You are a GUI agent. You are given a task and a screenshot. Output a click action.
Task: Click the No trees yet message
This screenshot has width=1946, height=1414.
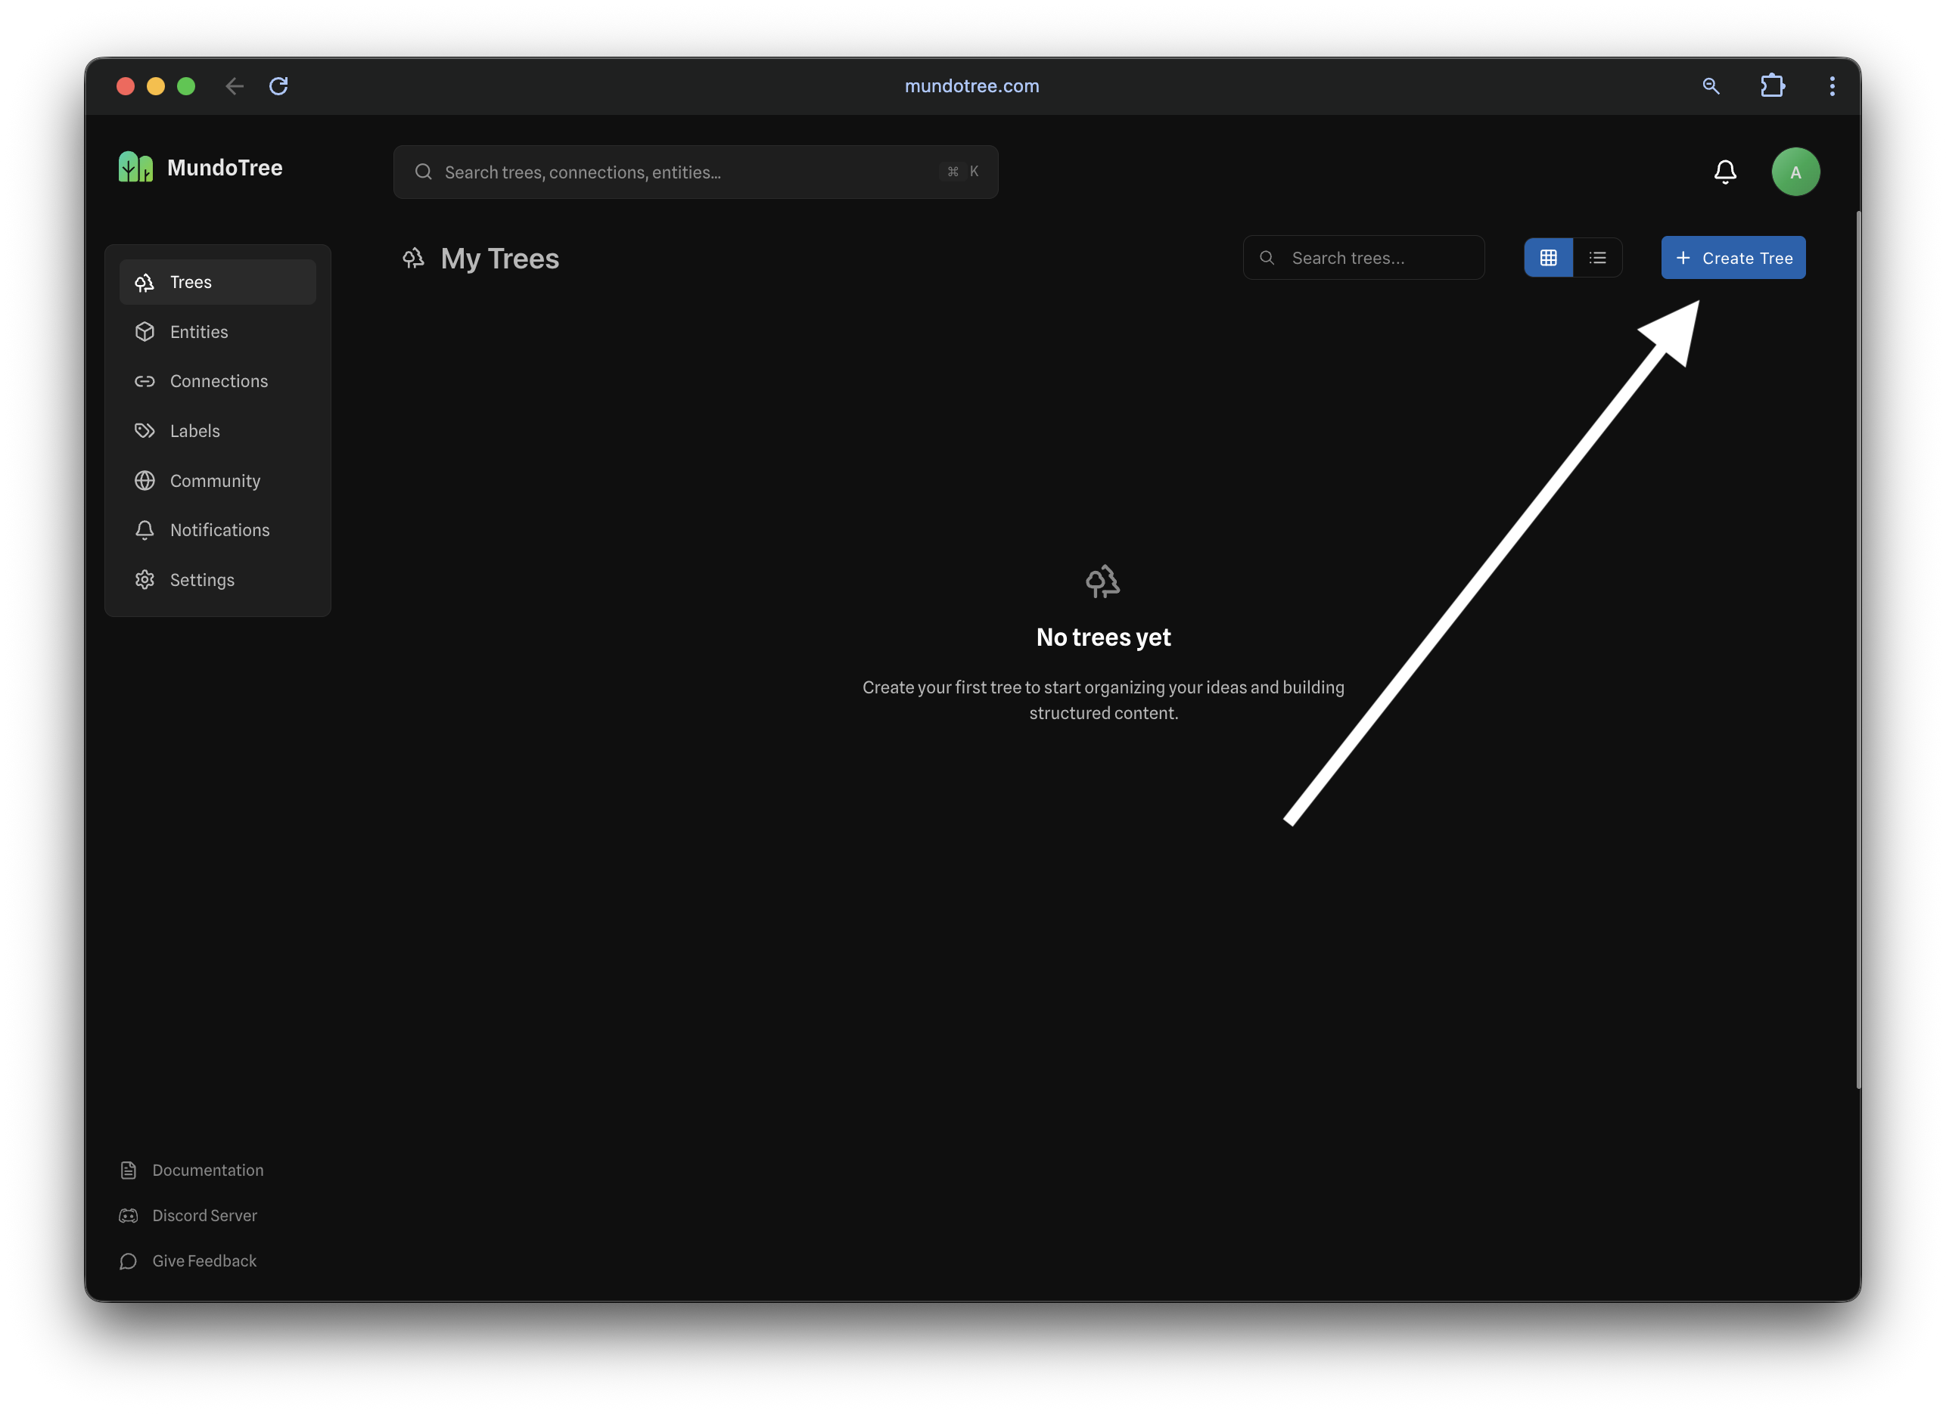[x=1103, y=637]
